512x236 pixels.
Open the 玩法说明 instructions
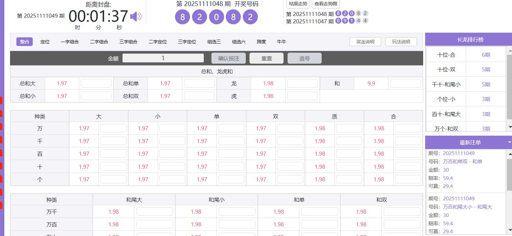[401, 41]
